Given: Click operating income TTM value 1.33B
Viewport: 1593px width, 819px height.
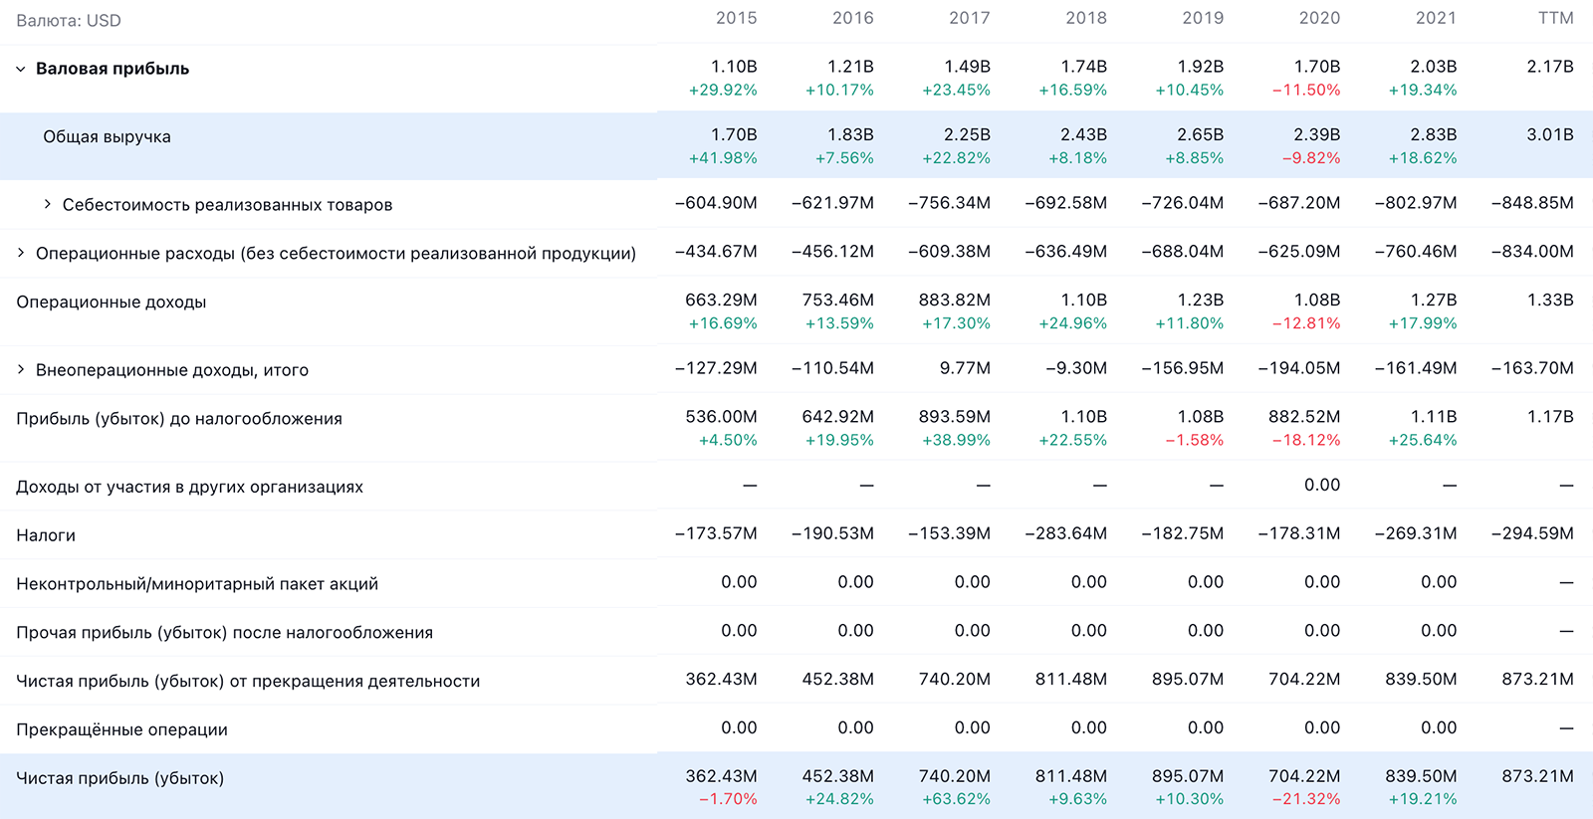Looking at the screenshot, I should (1550, 300).
